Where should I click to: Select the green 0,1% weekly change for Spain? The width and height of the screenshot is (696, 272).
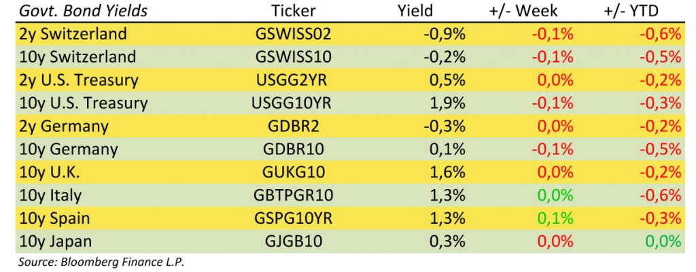(555, 219)
